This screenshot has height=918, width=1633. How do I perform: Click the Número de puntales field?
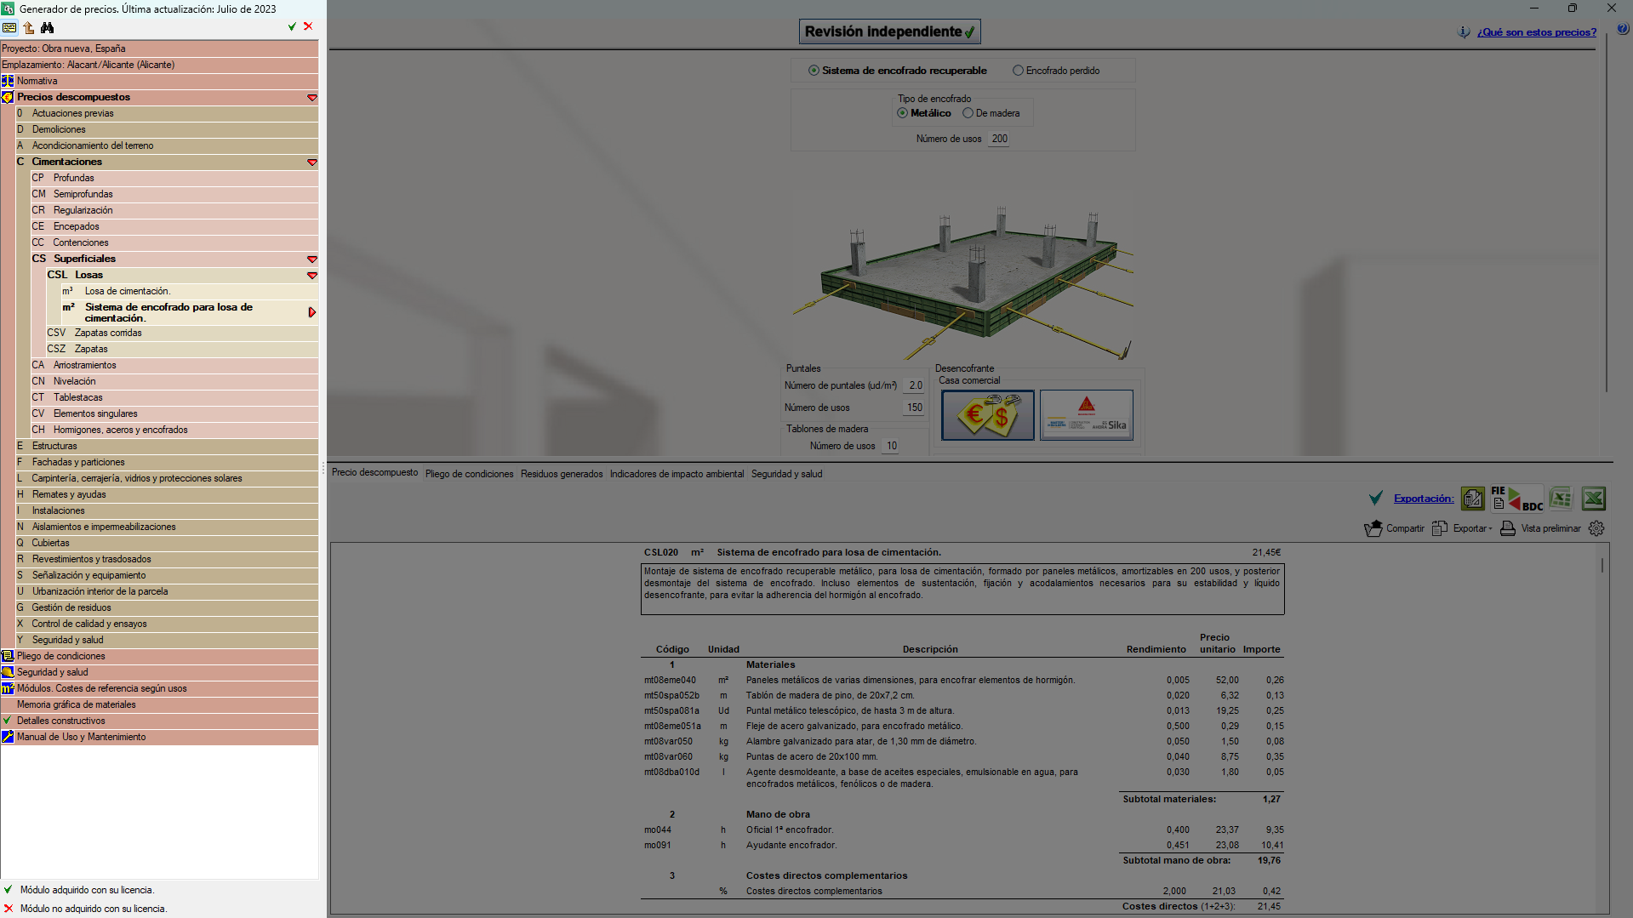[915, 385]
